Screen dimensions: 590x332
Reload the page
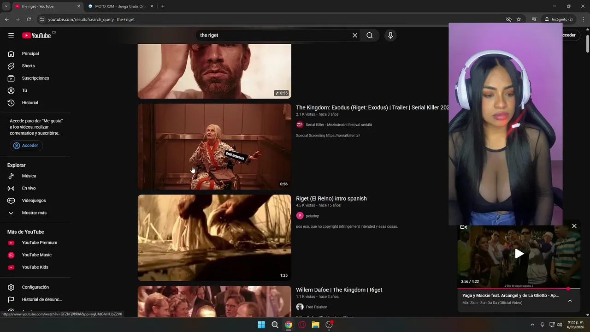(29, 19)
